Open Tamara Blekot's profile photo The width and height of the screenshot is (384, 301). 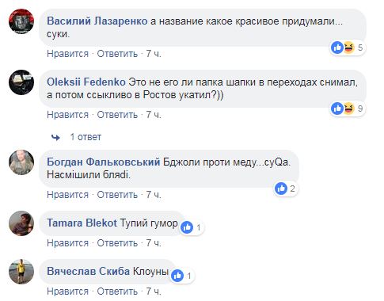[21, 223]
